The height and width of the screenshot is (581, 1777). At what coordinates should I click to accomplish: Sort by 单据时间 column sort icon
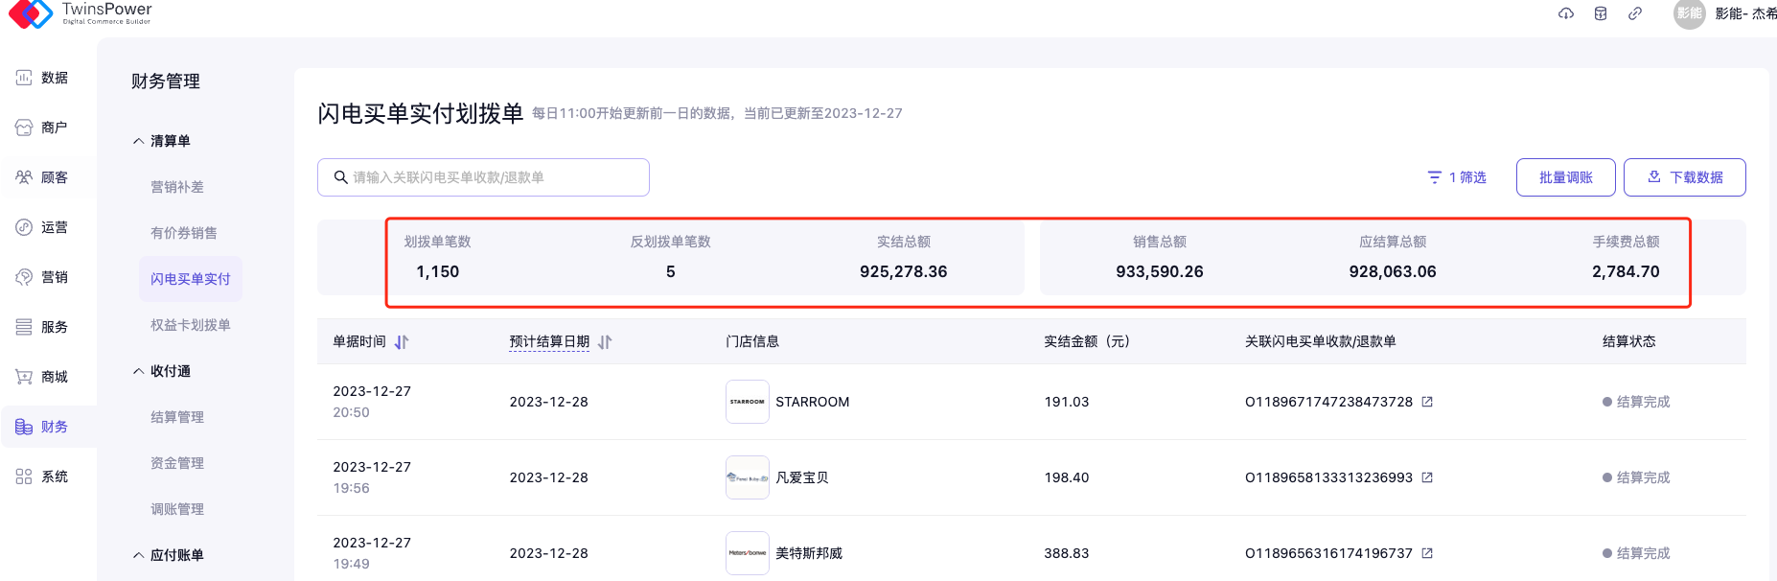[402, 342]
